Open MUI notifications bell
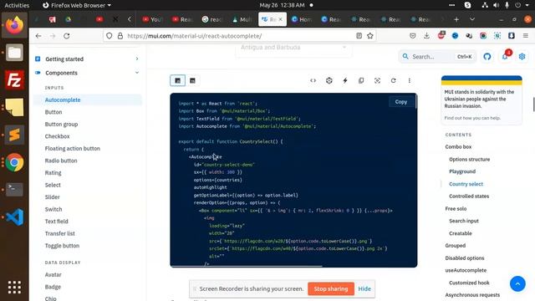535x301 pixels. coord(505,57)
